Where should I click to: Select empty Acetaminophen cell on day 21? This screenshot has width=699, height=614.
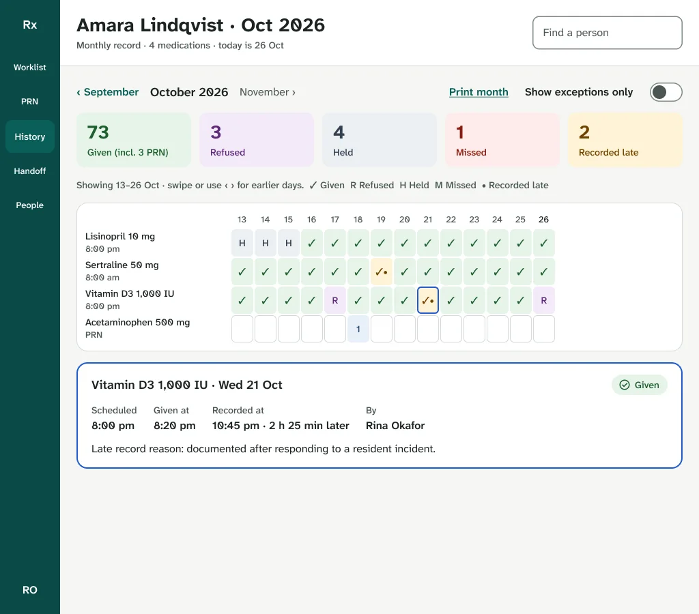[428, 329]
